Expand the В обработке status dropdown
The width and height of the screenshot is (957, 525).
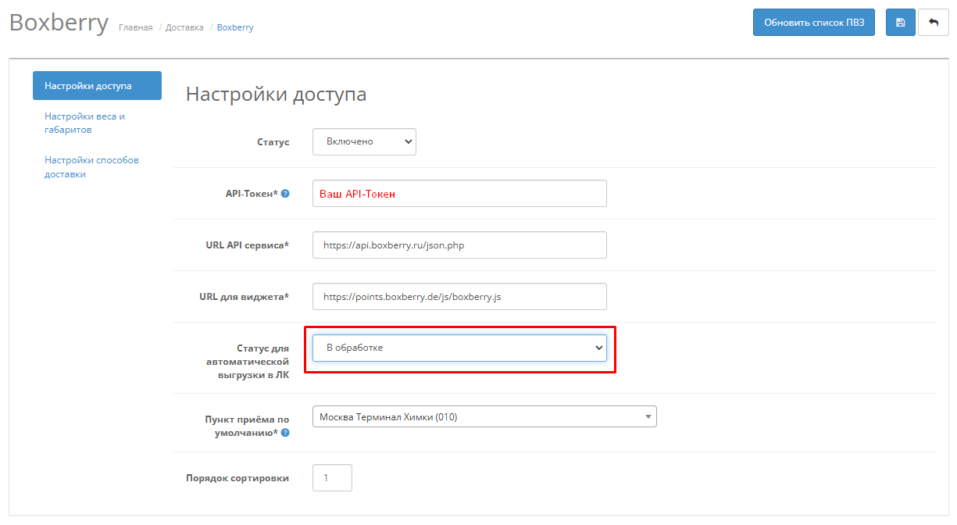[459, 348]
